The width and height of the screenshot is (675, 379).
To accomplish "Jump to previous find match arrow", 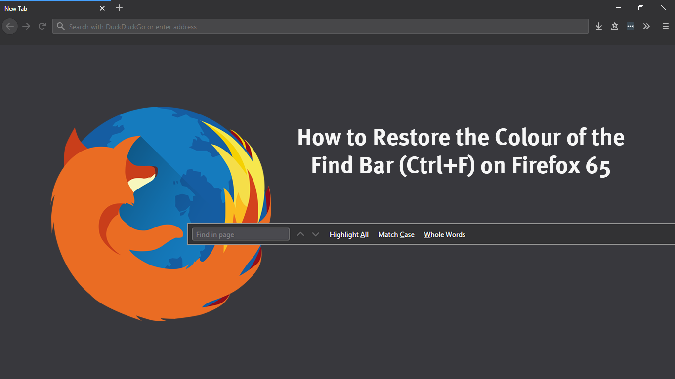I will point(300,234).
